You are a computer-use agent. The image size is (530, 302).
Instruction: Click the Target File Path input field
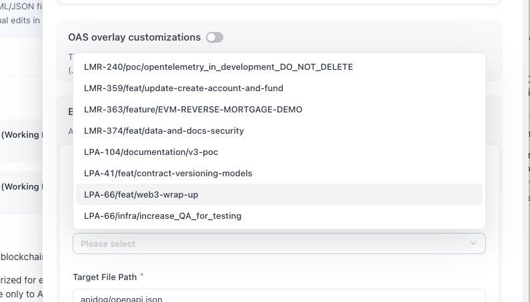point(279,297)
